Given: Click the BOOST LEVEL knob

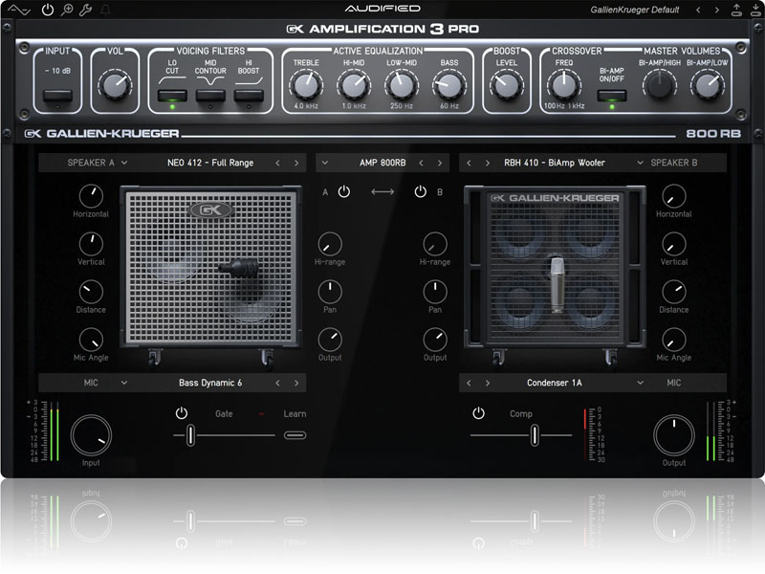Looking at the screenshot, I should tap(507, 85).
